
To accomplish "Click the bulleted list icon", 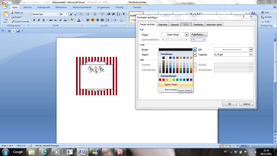I will 88,14.
